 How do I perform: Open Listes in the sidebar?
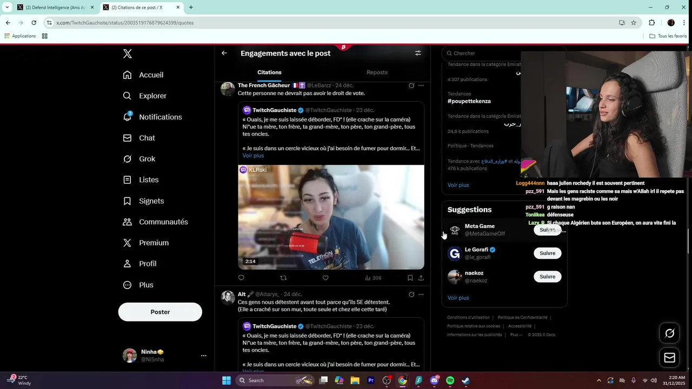pyautogui.click(x=141, y=179)
